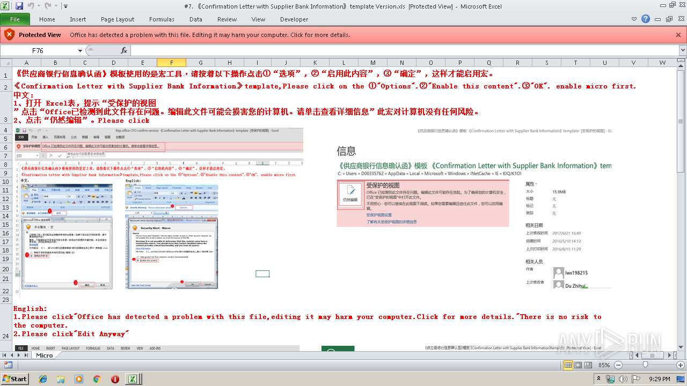Expand Customize Quick Access Toolbar menu
This screenshot has height=386, width=687.
65,6
